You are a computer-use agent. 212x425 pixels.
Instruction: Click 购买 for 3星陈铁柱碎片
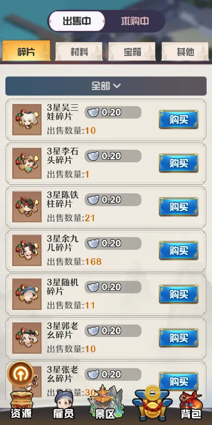tap(179, 207)
